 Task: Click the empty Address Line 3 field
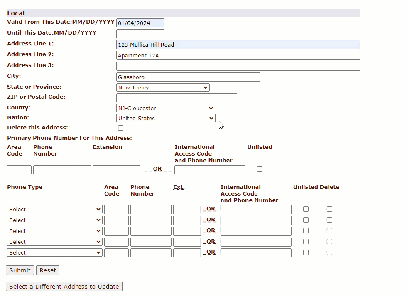coord(238,66)
